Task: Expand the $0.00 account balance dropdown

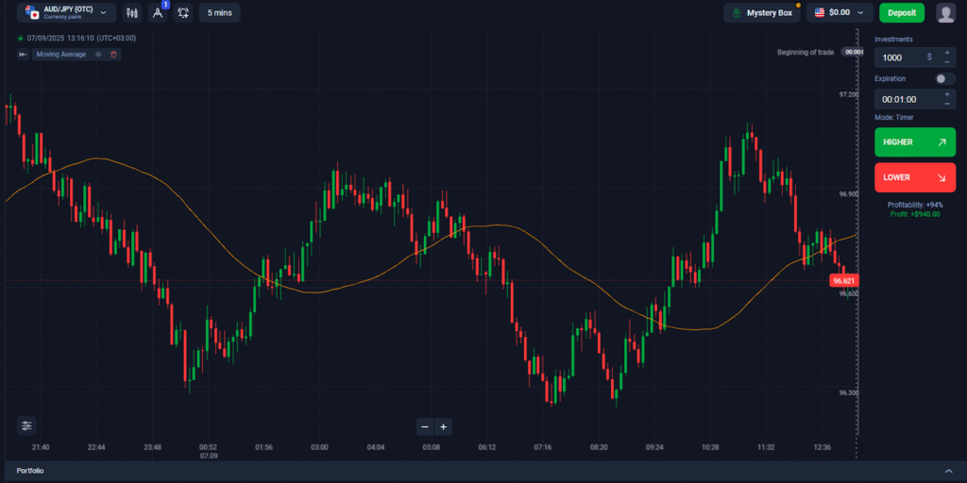Action: tap(840, 13)
